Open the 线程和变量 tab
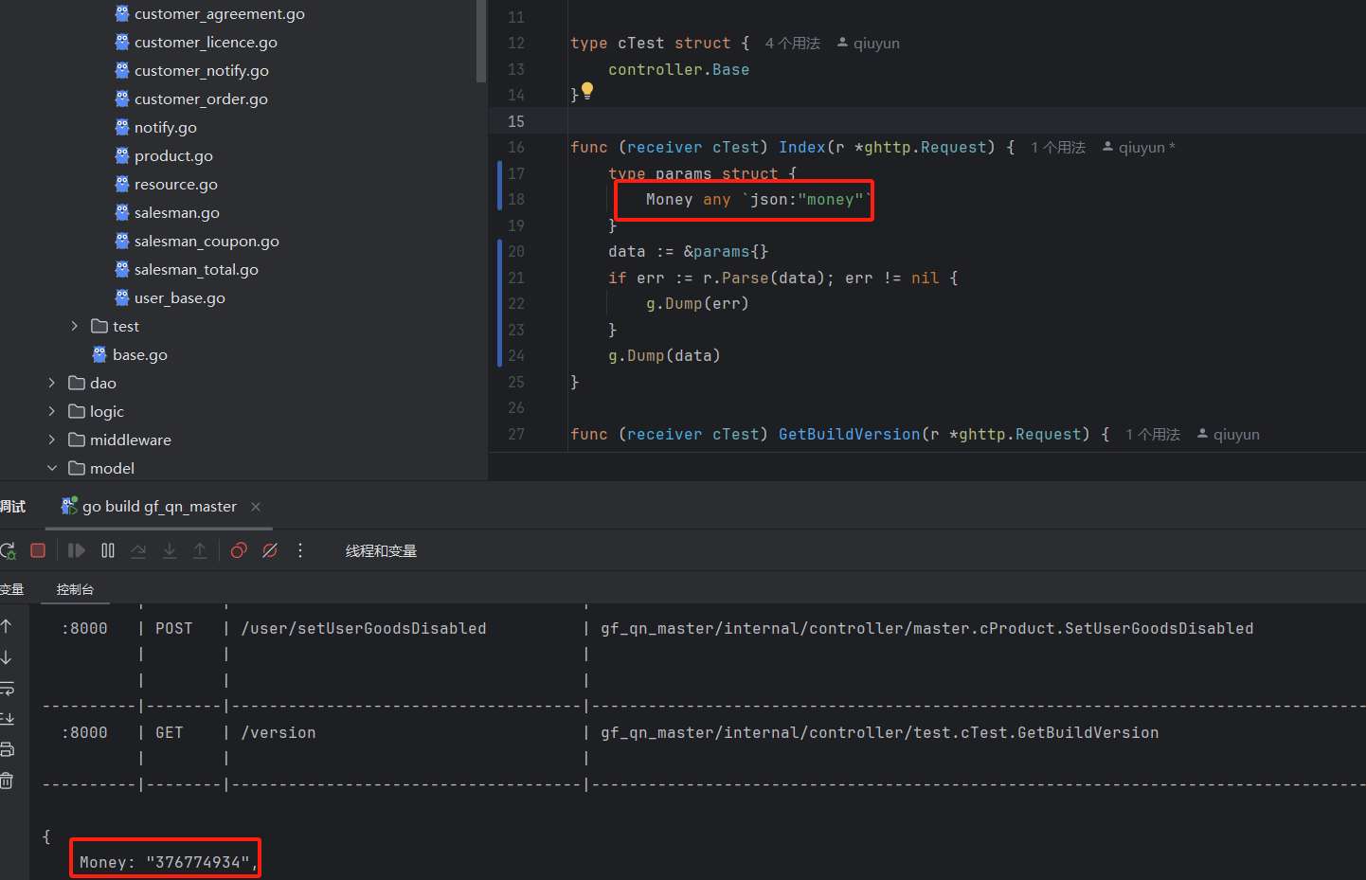The image size is (1366, 880). [381, 551]
